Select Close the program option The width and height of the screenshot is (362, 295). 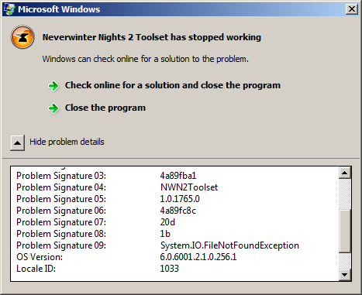click(105, 108)
